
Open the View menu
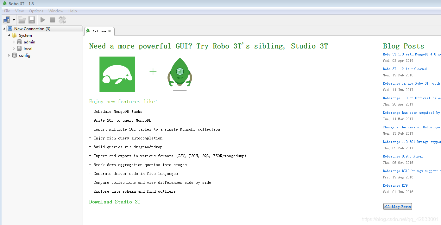tap(19, 11)
